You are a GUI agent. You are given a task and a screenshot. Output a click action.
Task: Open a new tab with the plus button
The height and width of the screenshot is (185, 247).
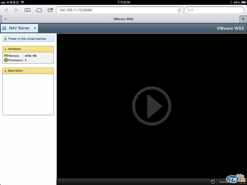click(243, 19)
